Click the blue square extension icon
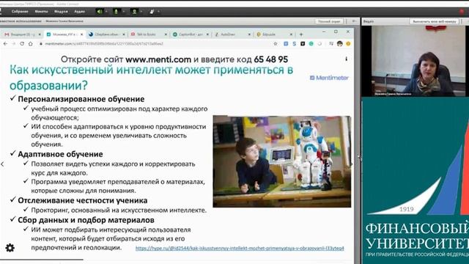This screenshot has width=469, height=264. tap(286, 44)
